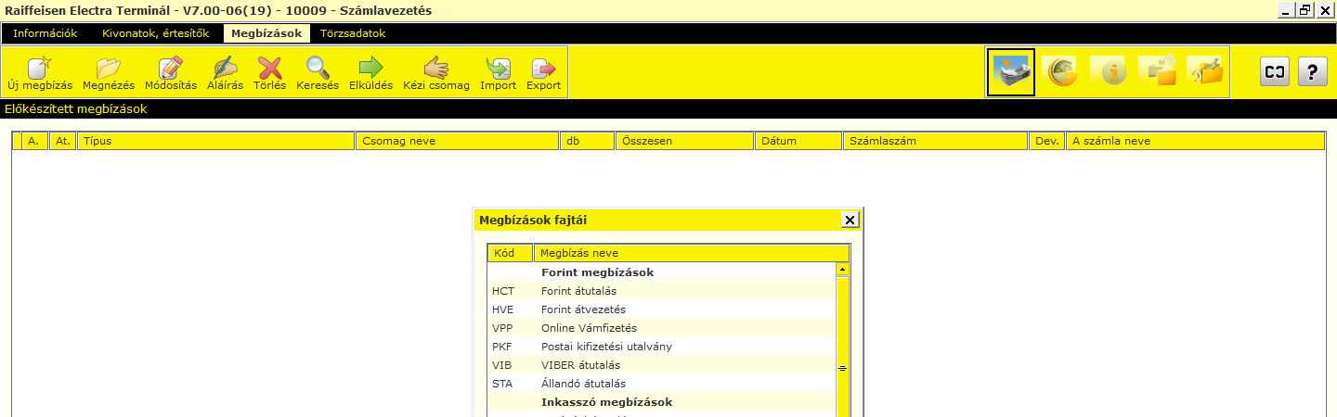Open help with the question mark button
Viewport: 1337px width, 417px height.
coord(1312,72)
